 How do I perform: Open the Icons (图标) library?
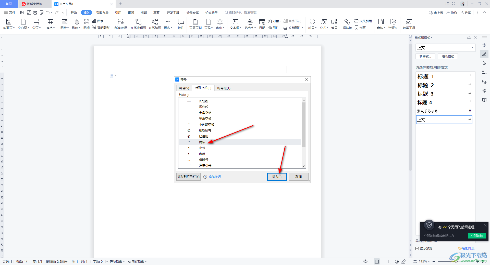(x=87, y=24)
